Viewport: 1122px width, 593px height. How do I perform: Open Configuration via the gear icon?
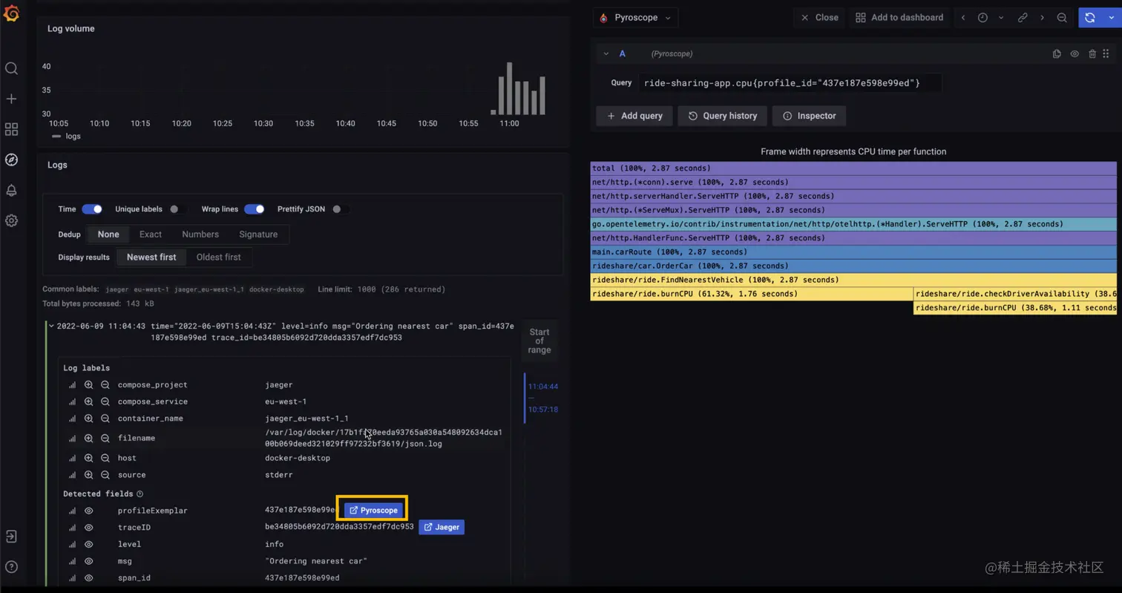point(11,220)
